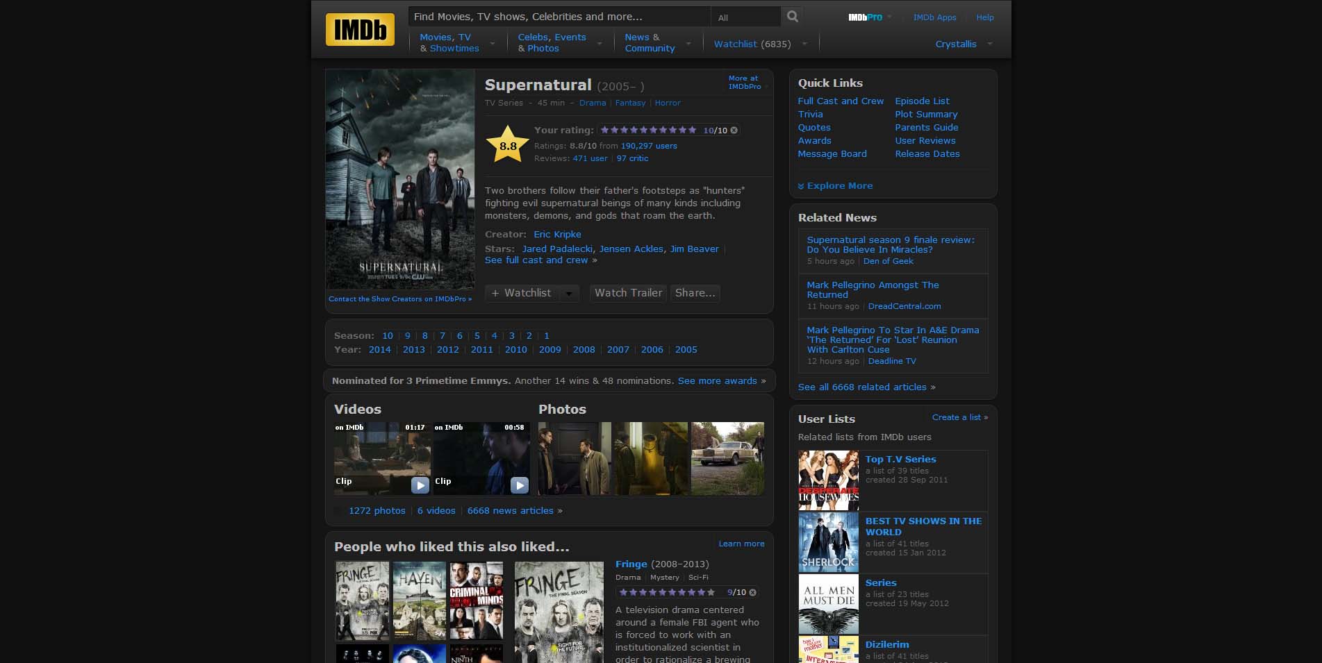Viewport: 1322px width, 663px height.
Task: Open DreadCentral.com source link
Action: click(x=904, y=306)
